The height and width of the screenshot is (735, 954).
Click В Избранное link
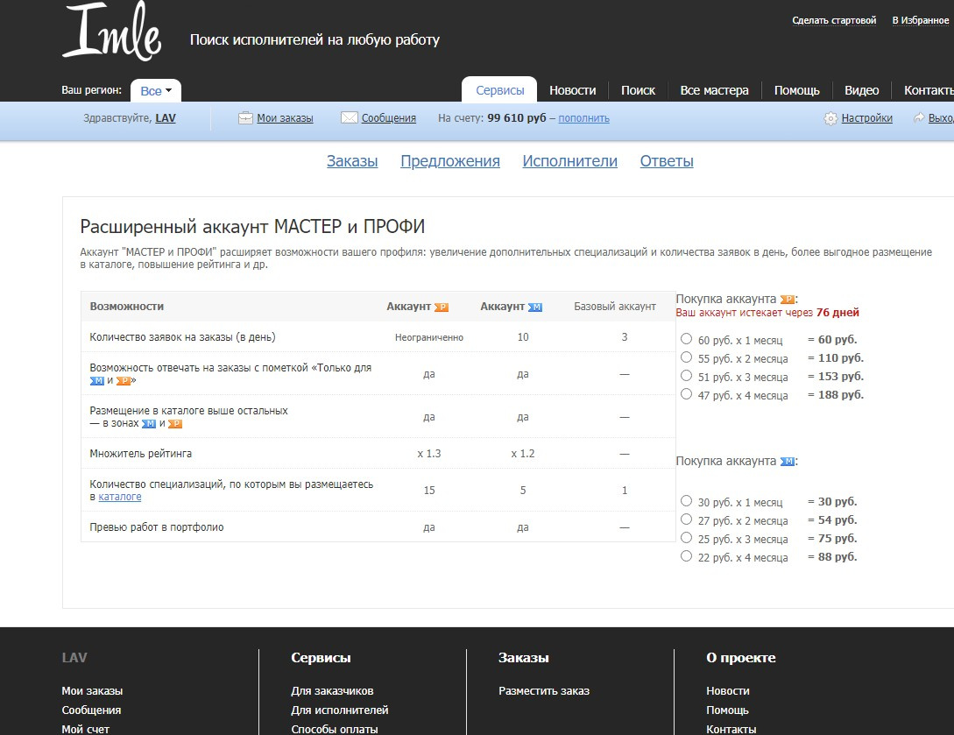(921, 20)
